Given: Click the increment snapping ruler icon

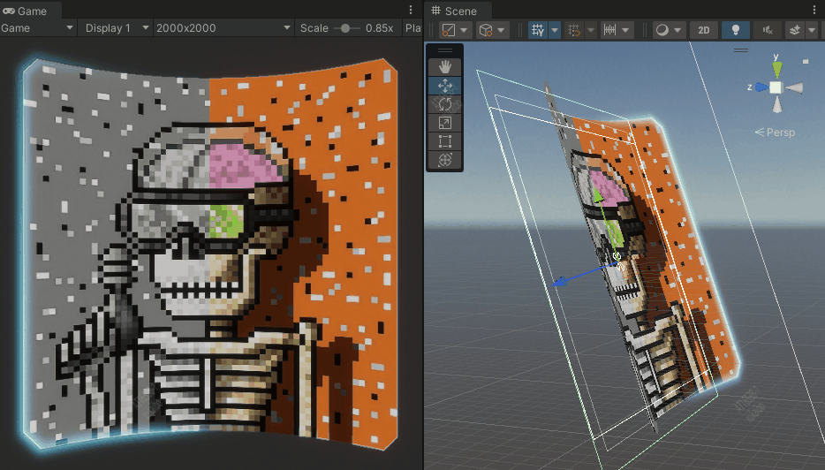Looking at the screenshot, I should [609, 30].
